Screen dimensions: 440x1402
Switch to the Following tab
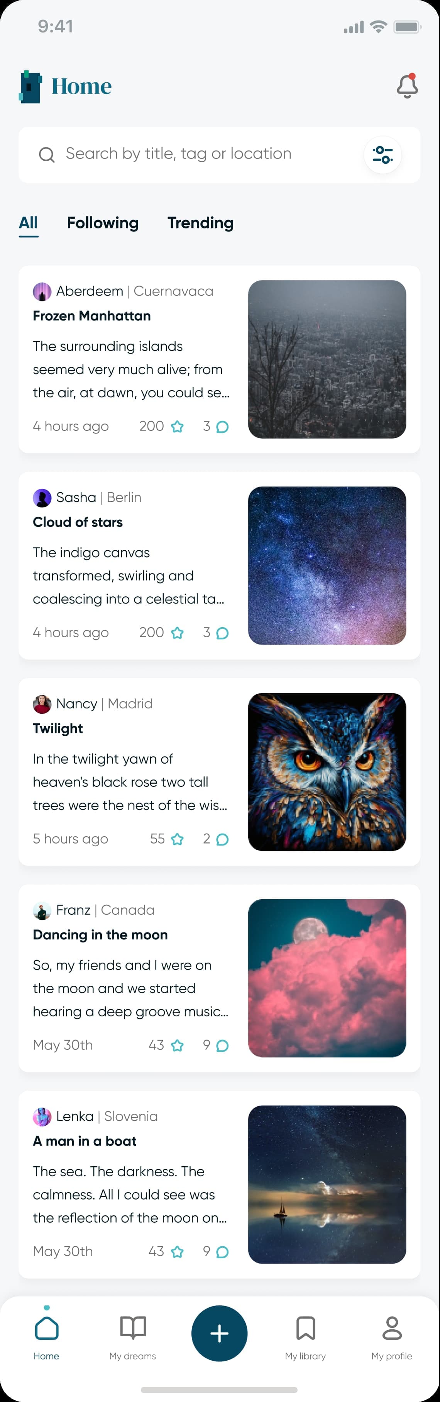click(x=103, y=223)
